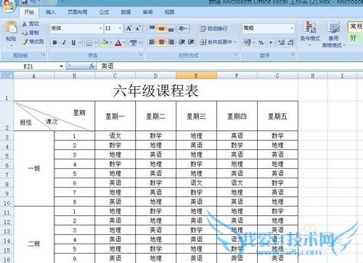This screenshot has height=263, width=363.
Task: Switch to the Formulas tab
Action: pos(104,12)
